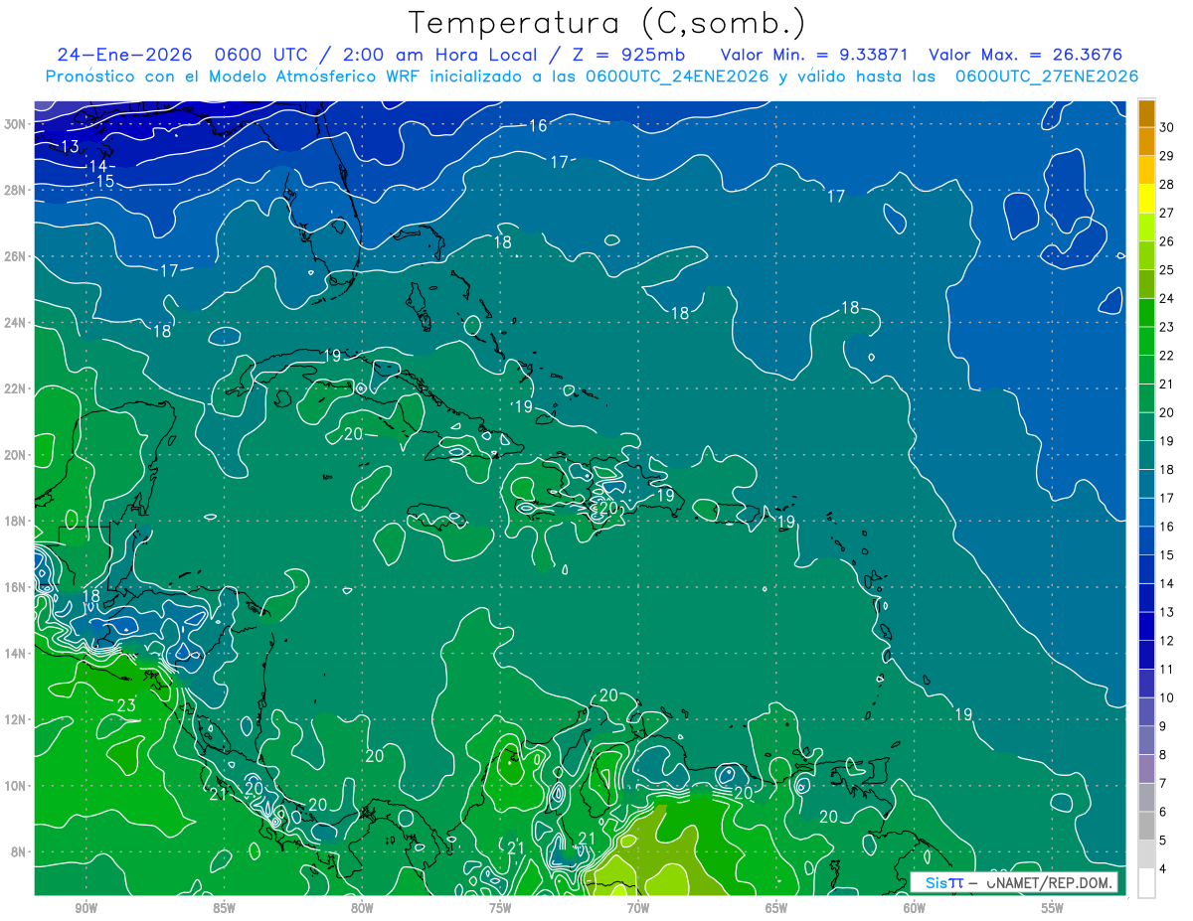Select legend swatch between 25 and 26
Image resolution: width=1193 pixels, height=921 pixels.
(x=1146, y=255)
